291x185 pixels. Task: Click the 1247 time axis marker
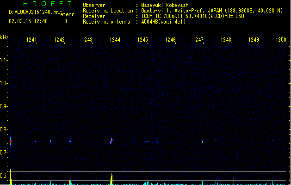coord(198,40)
